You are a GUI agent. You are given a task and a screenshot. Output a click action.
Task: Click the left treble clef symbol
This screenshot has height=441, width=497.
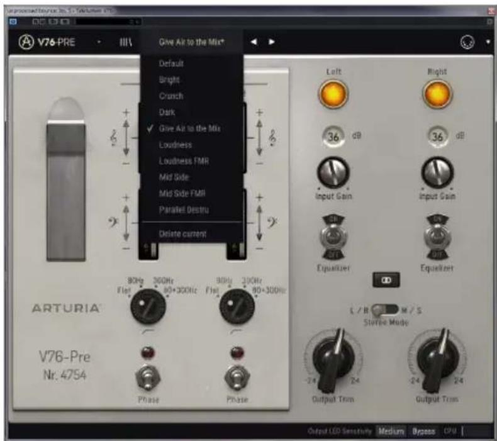point(113,138)
